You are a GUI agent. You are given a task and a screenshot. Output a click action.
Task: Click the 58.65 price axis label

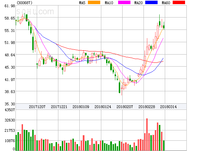click(x=10, y=18)
